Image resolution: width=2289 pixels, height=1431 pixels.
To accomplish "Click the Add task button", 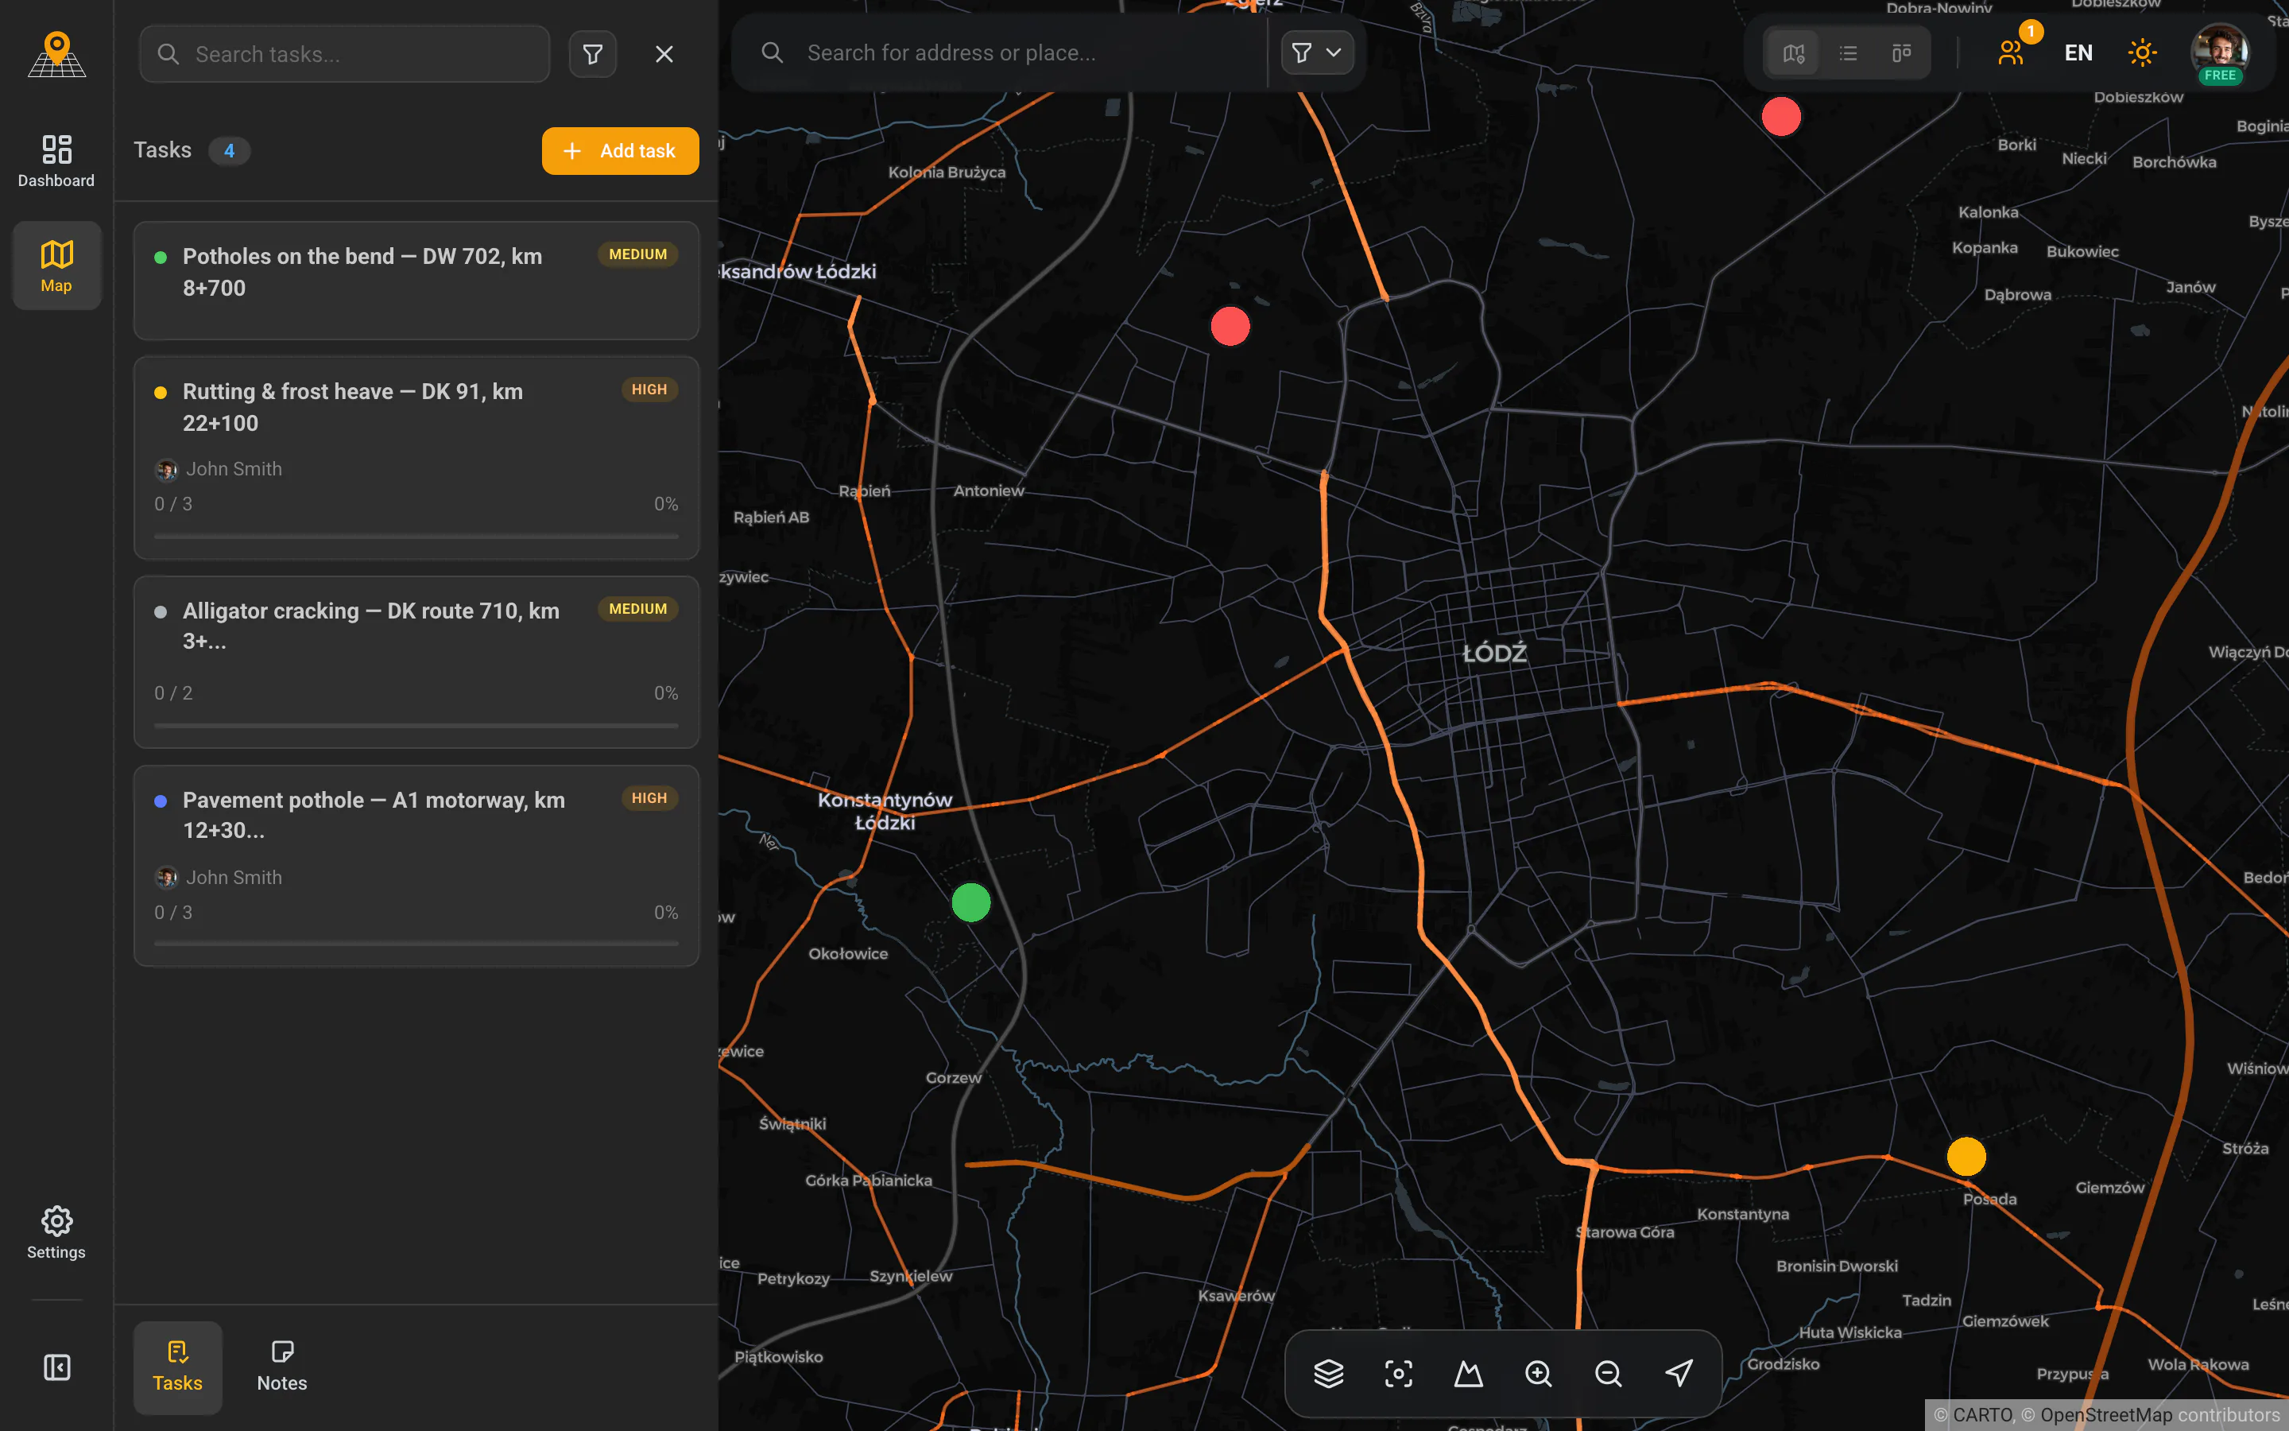I will (x=621, y=150).
